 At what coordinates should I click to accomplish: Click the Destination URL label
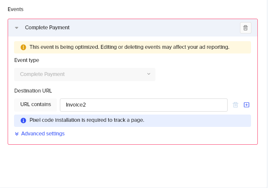pos(33,91)
